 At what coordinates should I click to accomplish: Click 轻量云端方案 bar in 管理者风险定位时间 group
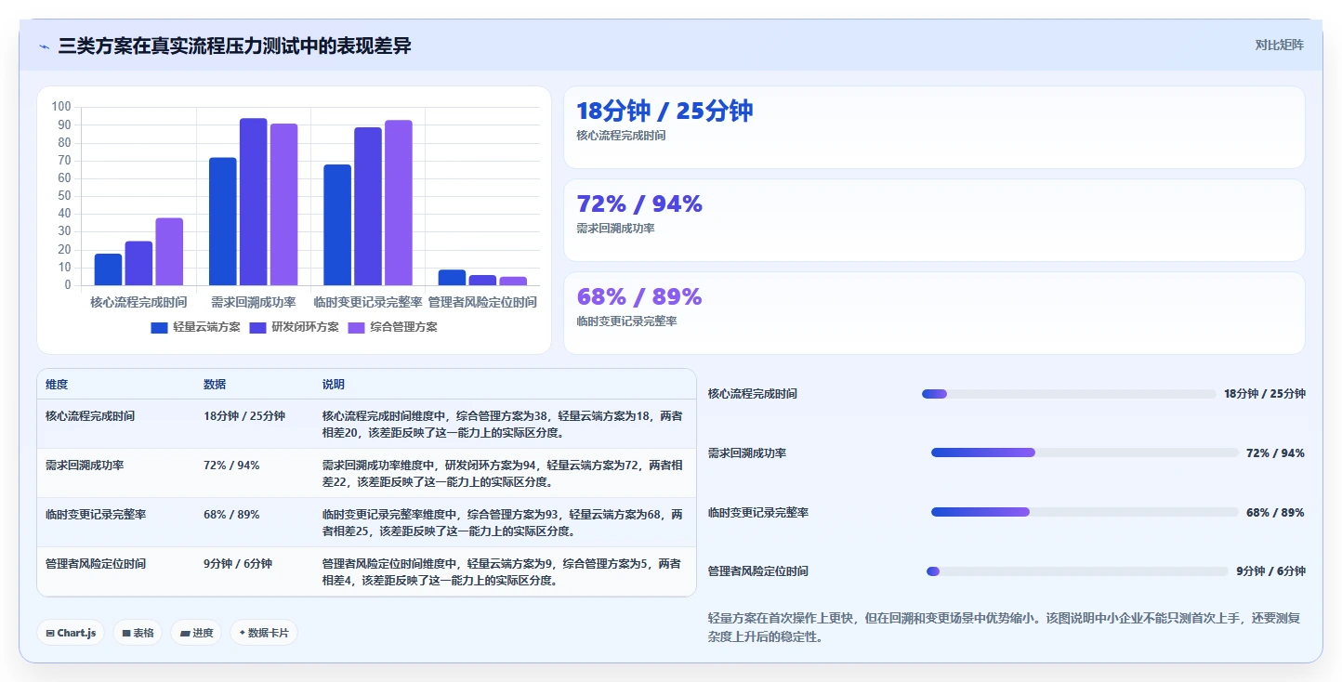[x=452, y=277]
